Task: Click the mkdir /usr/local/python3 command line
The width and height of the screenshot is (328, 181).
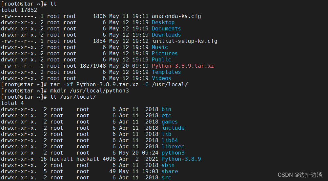Action: (x=90, y=90)
